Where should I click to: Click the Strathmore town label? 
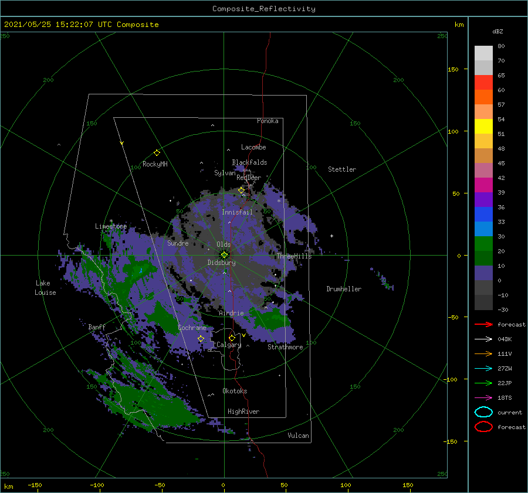click(x=285, y=347)
